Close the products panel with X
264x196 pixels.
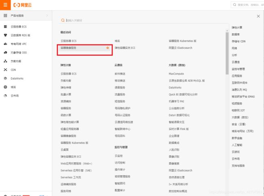coord(258,16)
